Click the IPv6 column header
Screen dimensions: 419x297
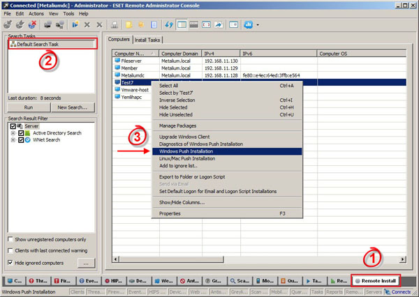[x=278, y=54]
